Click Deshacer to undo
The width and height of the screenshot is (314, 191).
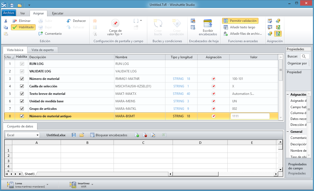click(x=76, y=21)
